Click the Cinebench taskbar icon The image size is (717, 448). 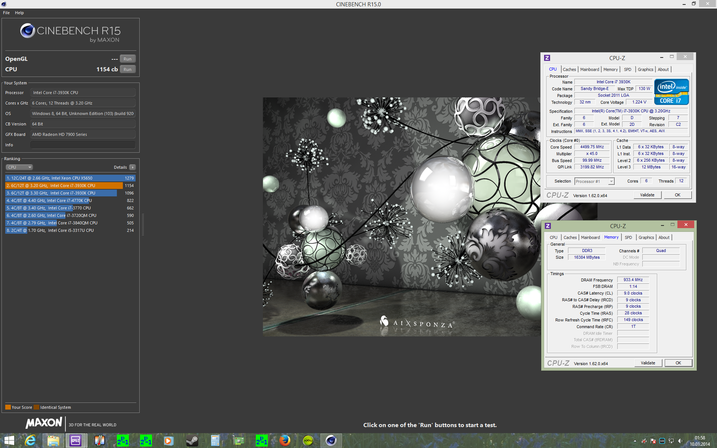[x=331, y=441]
